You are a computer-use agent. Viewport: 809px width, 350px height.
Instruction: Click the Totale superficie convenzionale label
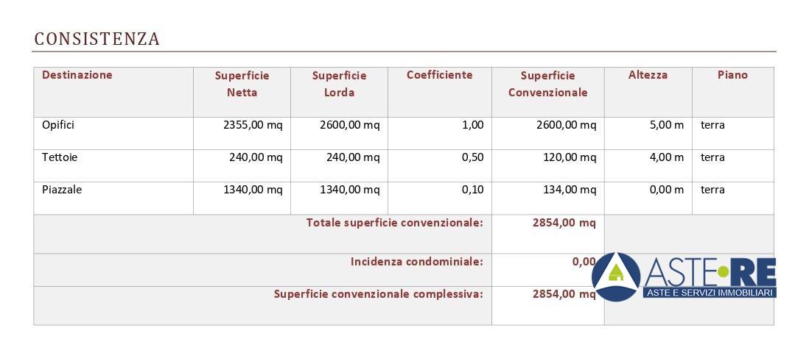pos(394,223)
